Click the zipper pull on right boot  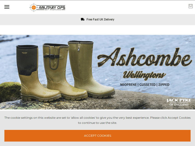[79, 50]
